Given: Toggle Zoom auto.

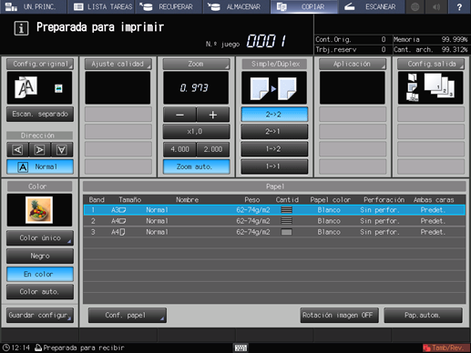Looking at the screenshot, I should (x=196, y=166).
